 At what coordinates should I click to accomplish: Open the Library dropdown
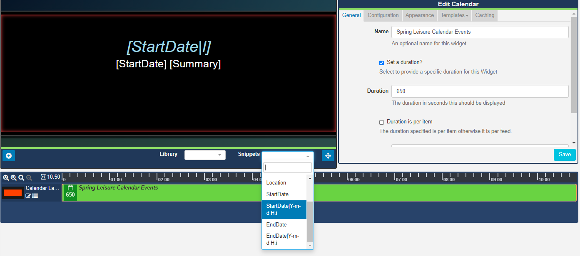click(205, 155)
